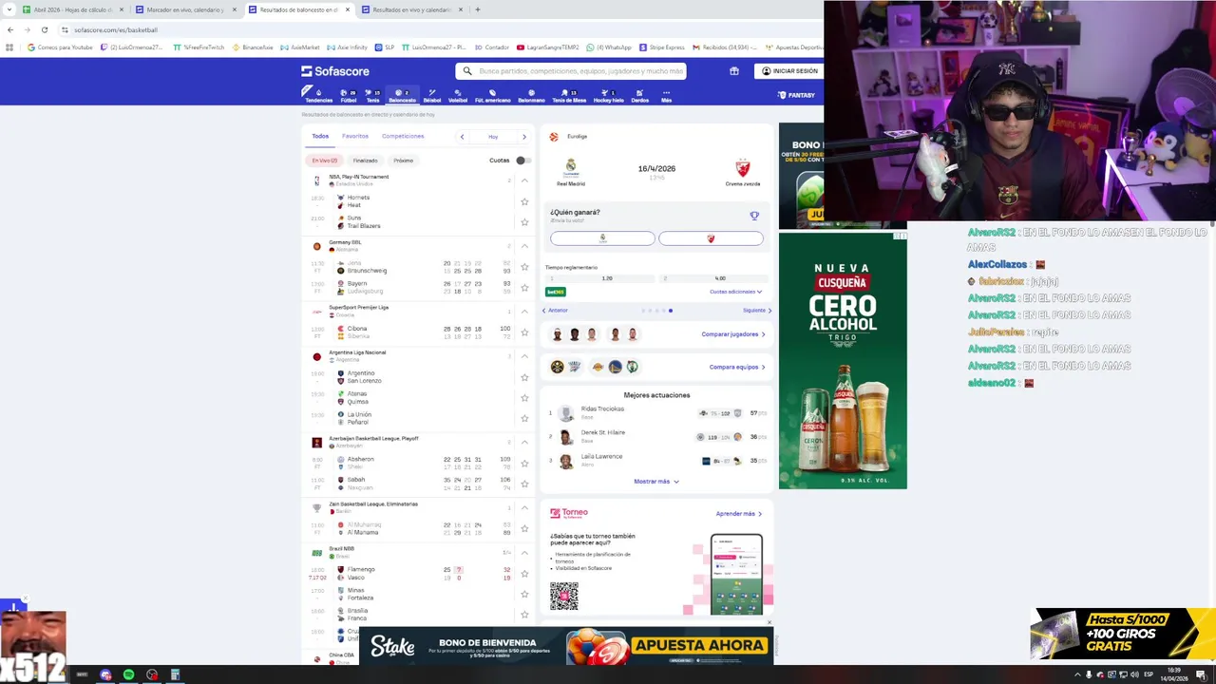Viewport: 1216px width, 684px height.
Task: Open the Tenis sport section
Action: [x=373, y=95]
